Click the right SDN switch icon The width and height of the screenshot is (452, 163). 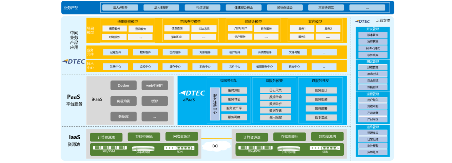point(325,148)
